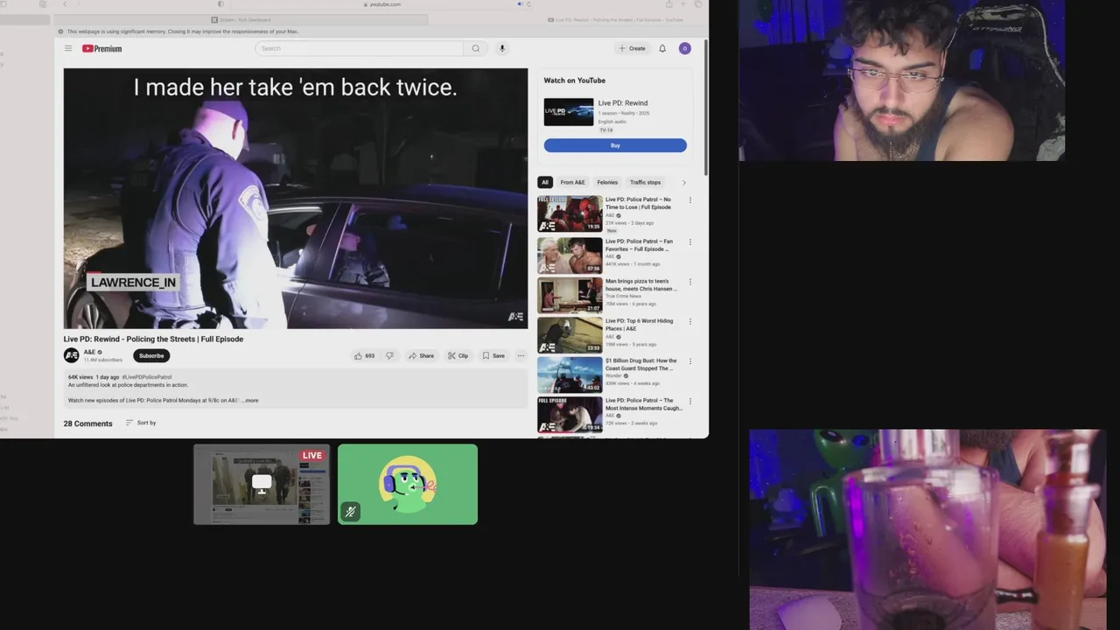Viewport: 1120px width, 630px height.
Task: Select the top webcam face feed
Action: (x=901, y=80)
